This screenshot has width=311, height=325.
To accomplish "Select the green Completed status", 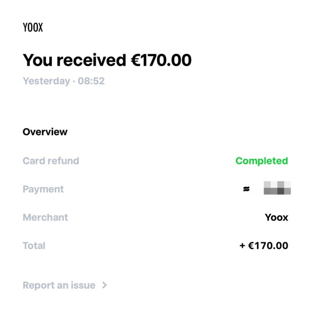I will pyautogui.click(x=262, y=161).
